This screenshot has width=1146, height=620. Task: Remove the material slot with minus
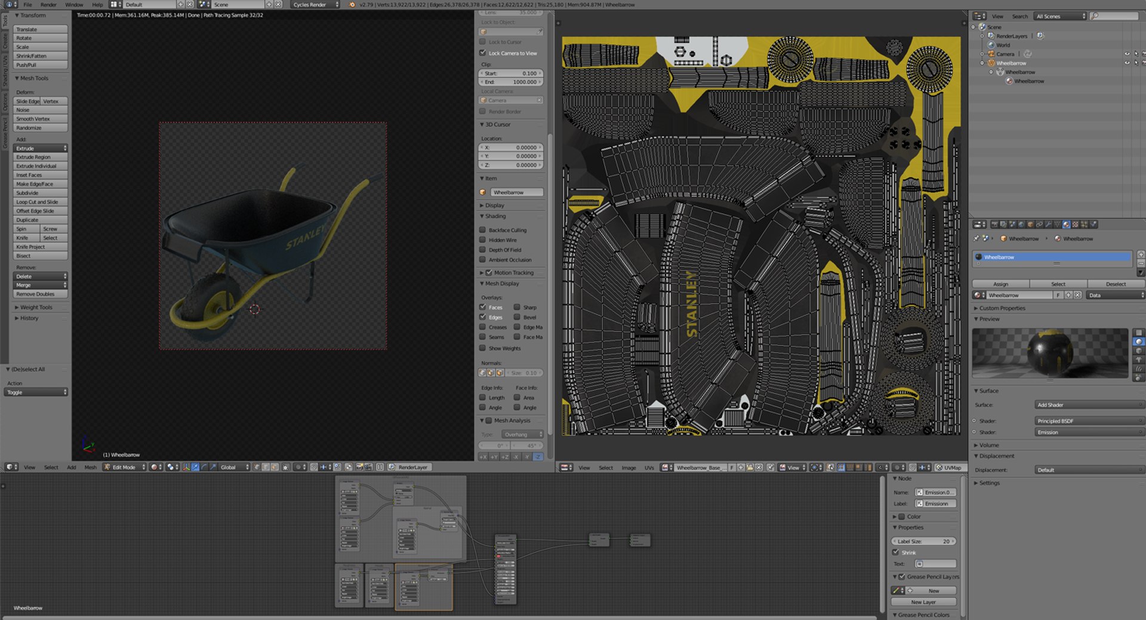(1141, 263)
